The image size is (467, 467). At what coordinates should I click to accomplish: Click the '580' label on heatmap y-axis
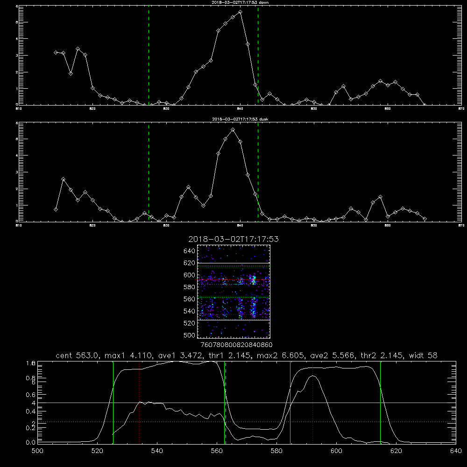tap(190, 287)
